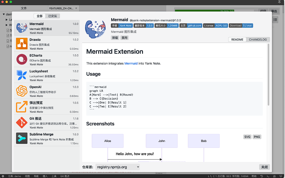Select the 弹出预览 extension title

(36, 103)
